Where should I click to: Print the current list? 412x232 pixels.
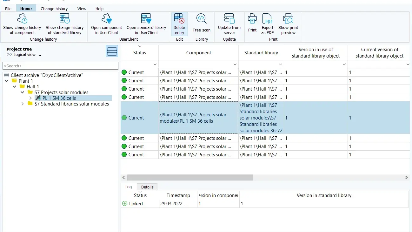[252, 23]
